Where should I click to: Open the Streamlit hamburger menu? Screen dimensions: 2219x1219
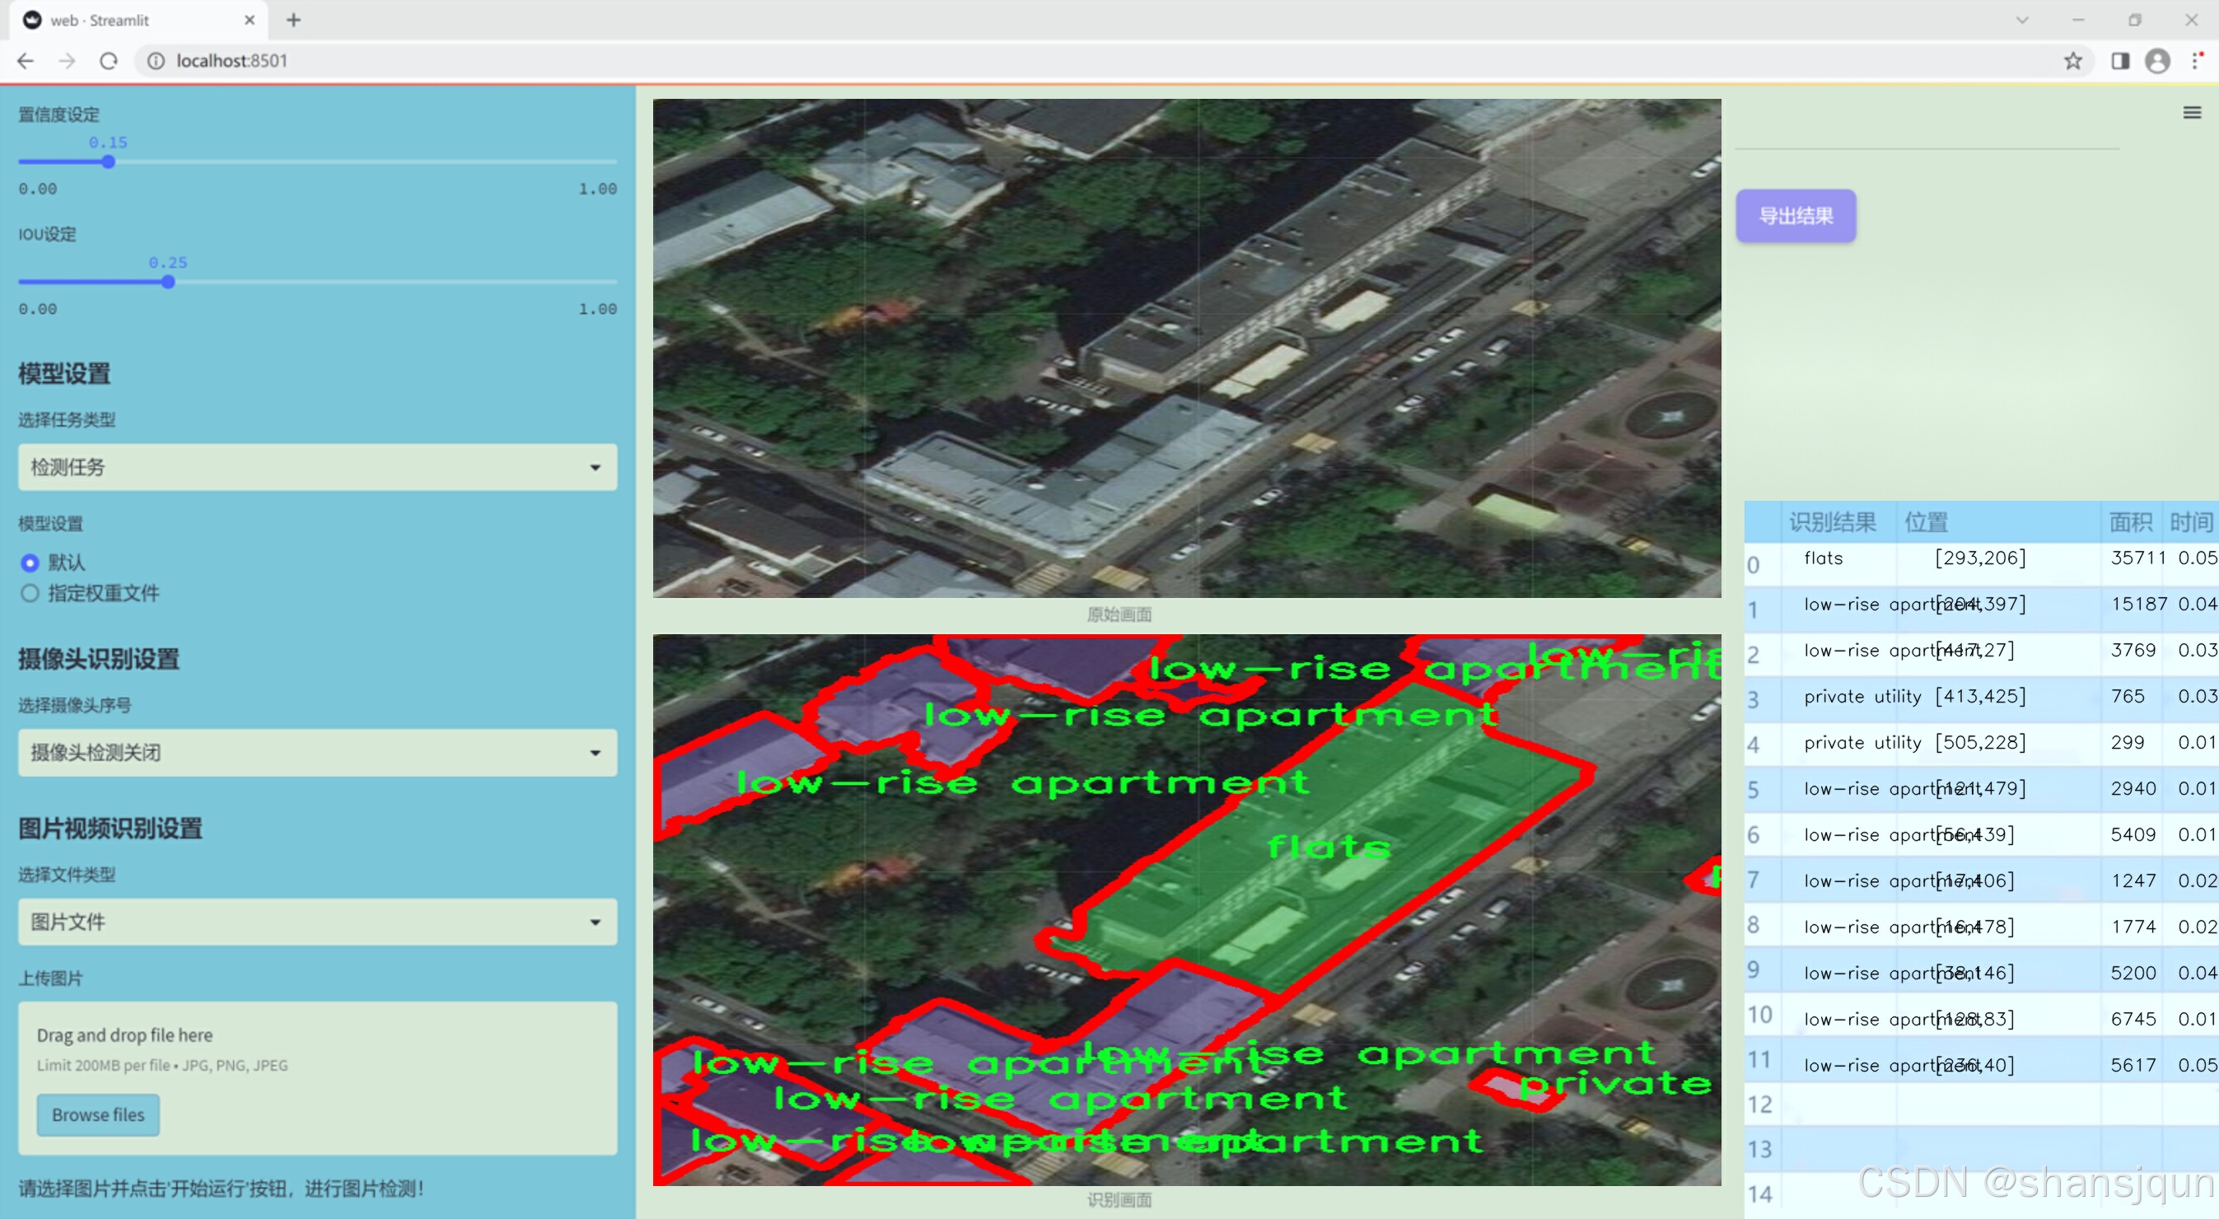pos(2192,113)
